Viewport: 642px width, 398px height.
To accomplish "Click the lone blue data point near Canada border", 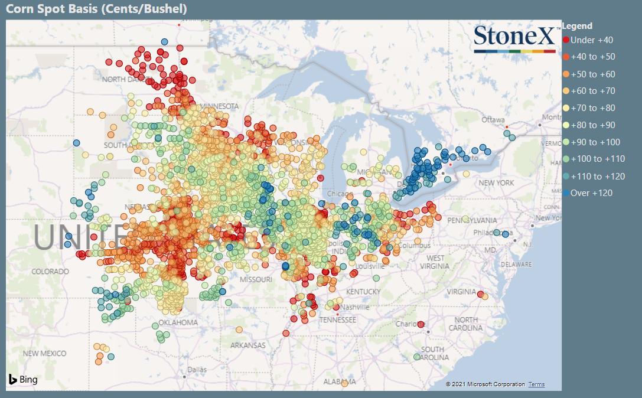I will [165, 42].
